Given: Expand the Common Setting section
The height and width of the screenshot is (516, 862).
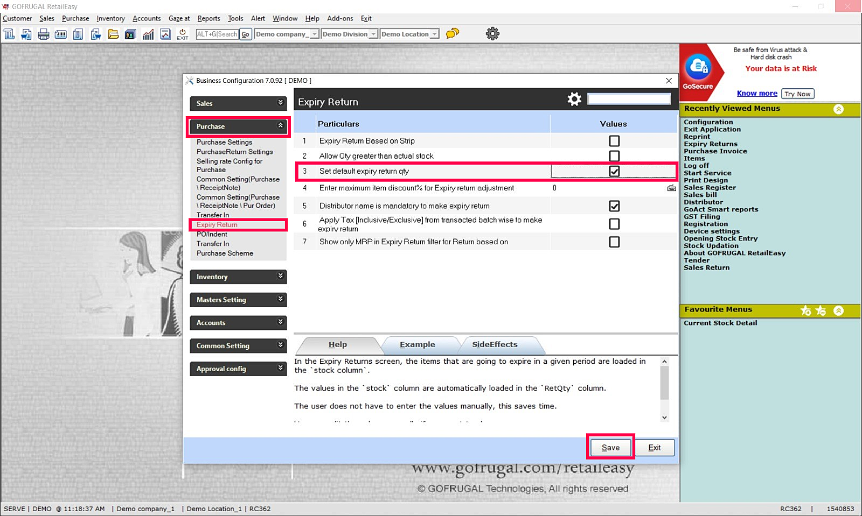Looking at the screenshot, I should 238,345.
